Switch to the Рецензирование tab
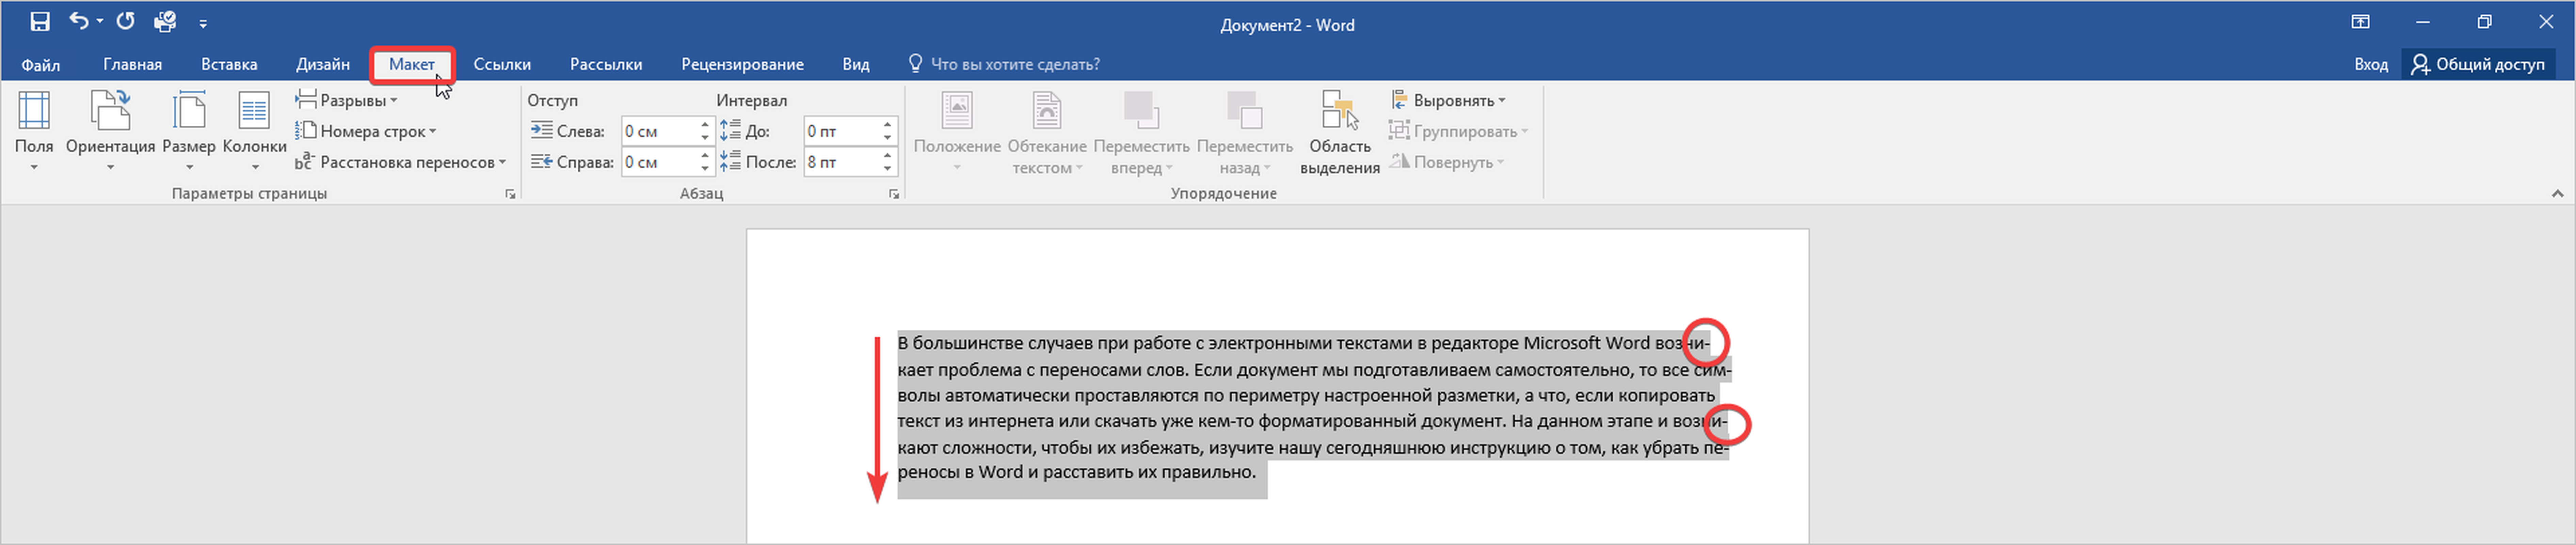 coord(742,64)
